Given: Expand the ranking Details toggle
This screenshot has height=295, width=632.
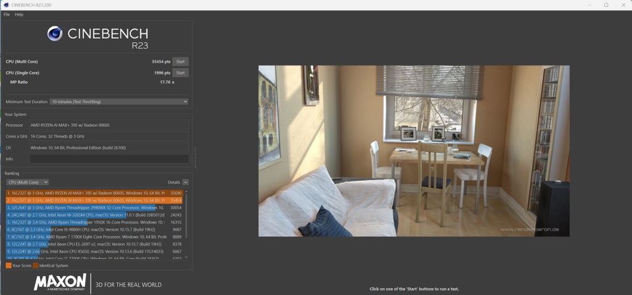Looking at the screenshot, I should 185,182.
